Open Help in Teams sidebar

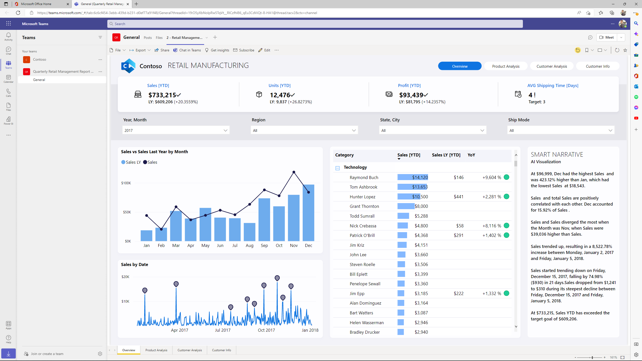point(8,339)
